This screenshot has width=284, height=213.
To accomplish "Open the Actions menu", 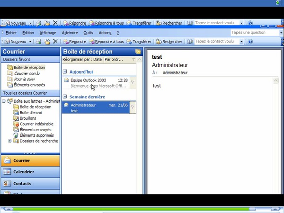I will 105,33.
